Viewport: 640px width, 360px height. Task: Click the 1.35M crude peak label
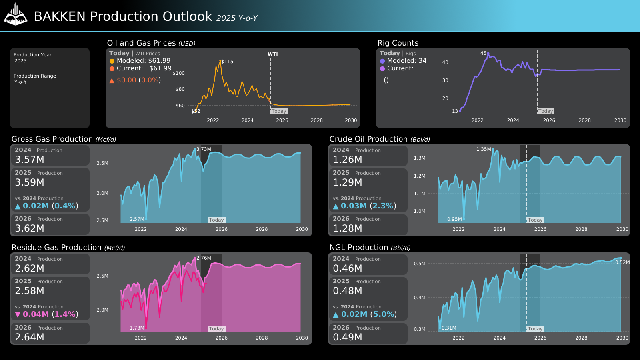point(484,149)
